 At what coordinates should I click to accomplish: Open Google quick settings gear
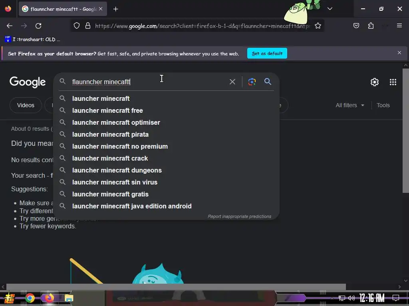[x=375, y=82]
